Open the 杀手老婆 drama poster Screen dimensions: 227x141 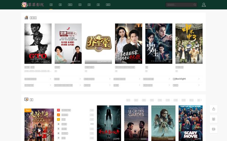(129, 44)
